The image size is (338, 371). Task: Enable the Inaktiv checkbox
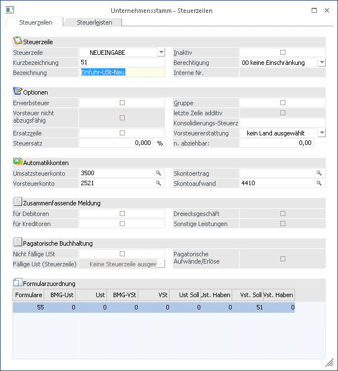tap(283, 52)
